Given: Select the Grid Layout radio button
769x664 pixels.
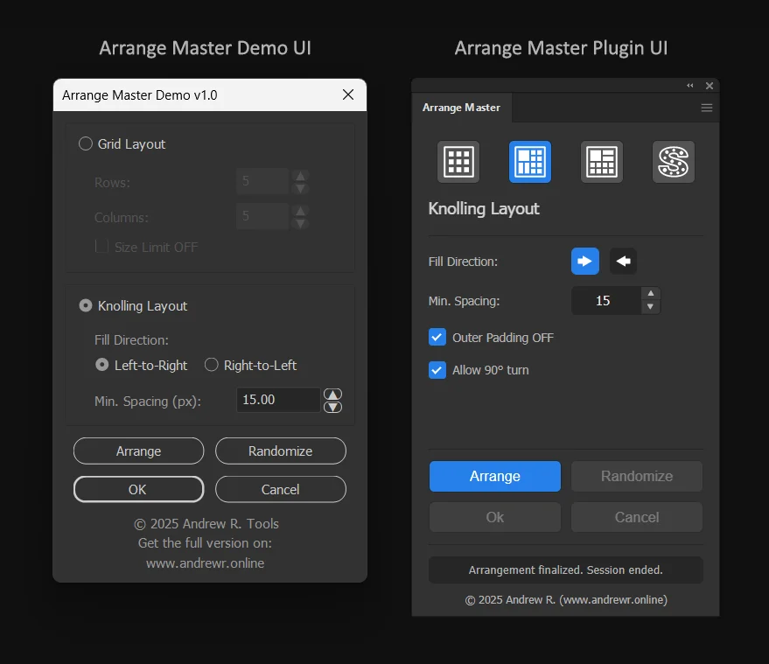Looking at the screenshot, I should click(x=86, y=143).
